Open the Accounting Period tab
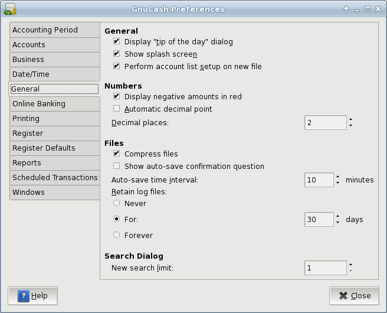 (55, 30)
